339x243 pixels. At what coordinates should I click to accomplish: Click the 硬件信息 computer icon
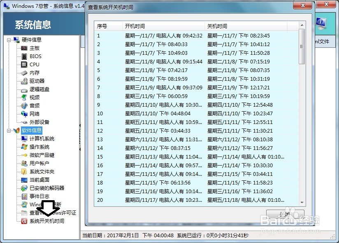point(16,40)
